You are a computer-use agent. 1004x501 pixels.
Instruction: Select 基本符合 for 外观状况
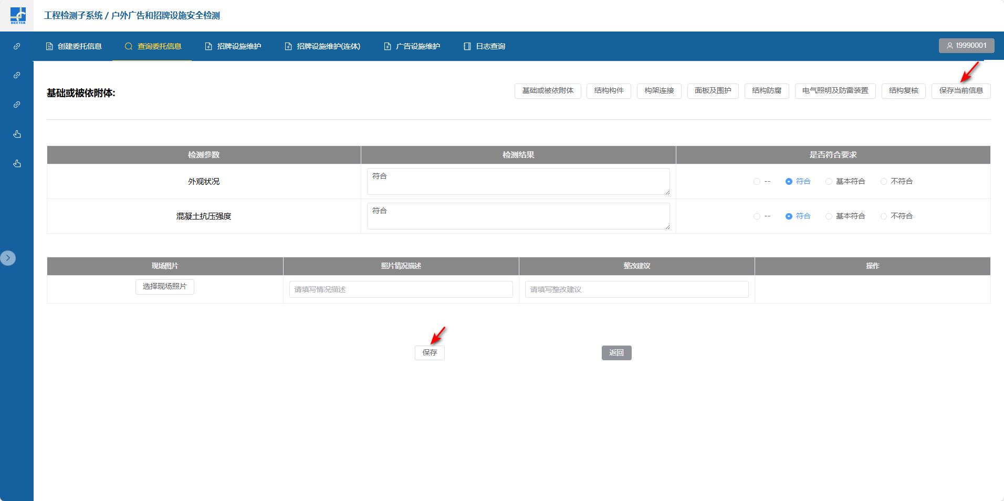[829, 182]
